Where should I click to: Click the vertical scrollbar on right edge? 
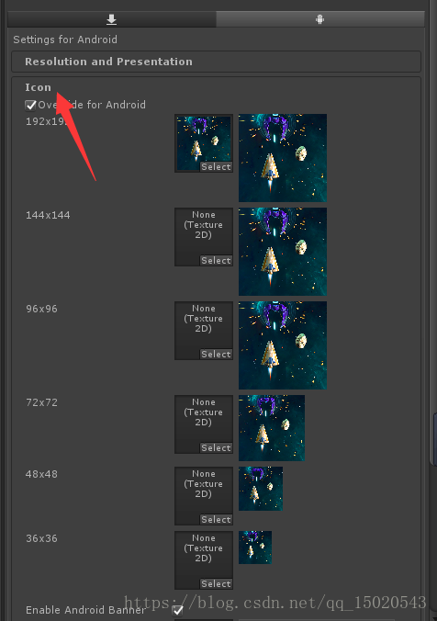pyautogui.click(x=433, y=439)
